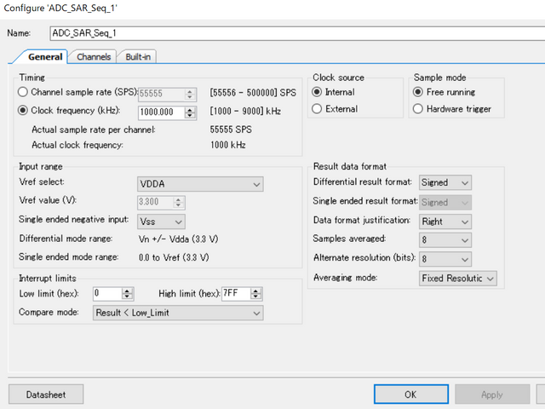Click the OK button

click(x=410, y=395)
